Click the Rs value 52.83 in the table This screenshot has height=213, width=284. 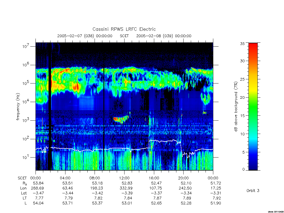(x=127, y=183)
